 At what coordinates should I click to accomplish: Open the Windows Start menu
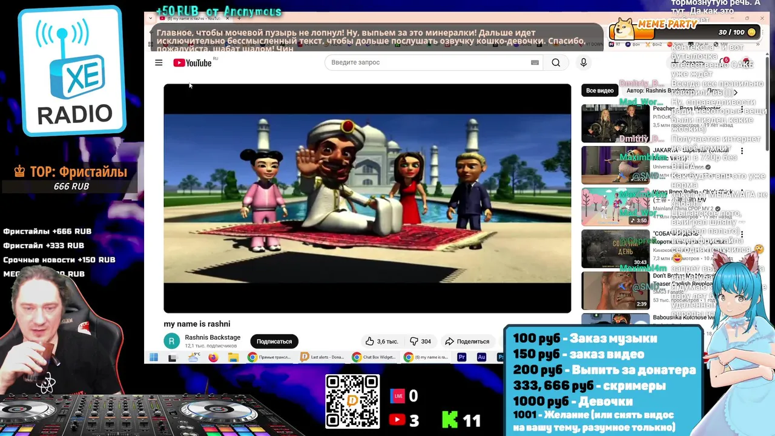tap(154, 357)
